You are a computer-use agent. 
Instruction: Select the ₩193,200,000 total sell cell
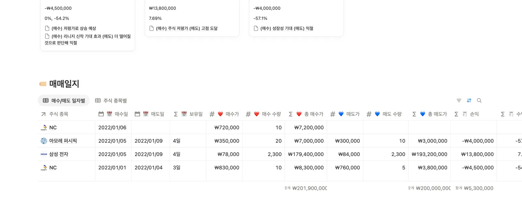(x=429, y=154)
